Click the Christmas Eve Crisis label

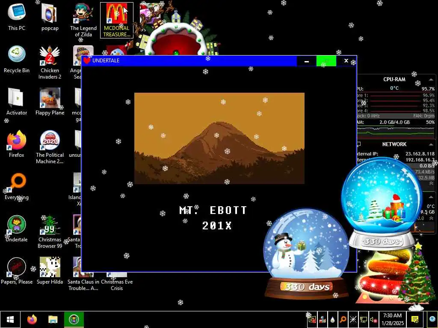[117, 285]
